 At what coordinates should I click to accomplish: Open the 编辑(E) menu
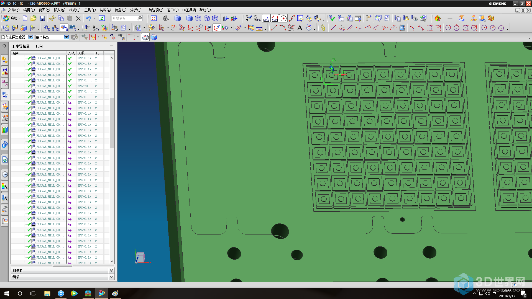click(29, 10)
